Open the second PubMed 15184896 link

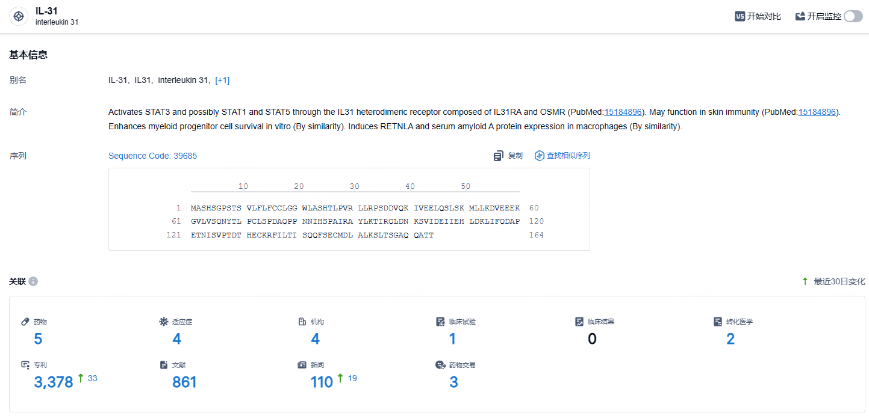(817, 112)
